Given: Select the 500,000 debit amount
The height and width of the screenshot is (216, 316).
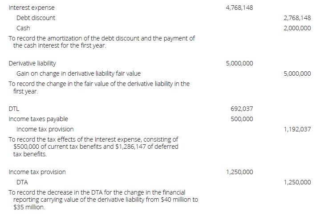Looking at the screenshot, I should pos(242,119).
